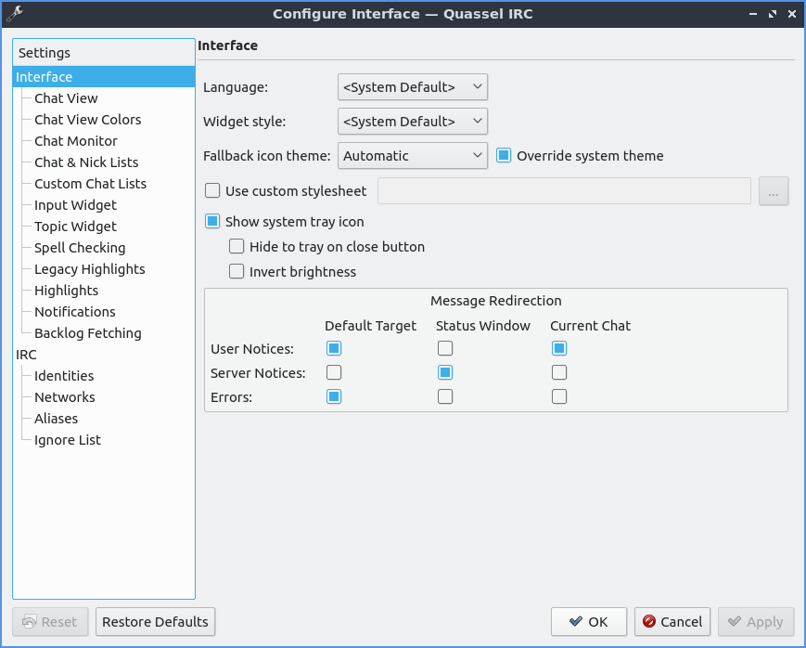806x648 pixels.
Task: Open the Fallback icon theme dropdown
Action: pyautogui.click(x=412, y=156)
